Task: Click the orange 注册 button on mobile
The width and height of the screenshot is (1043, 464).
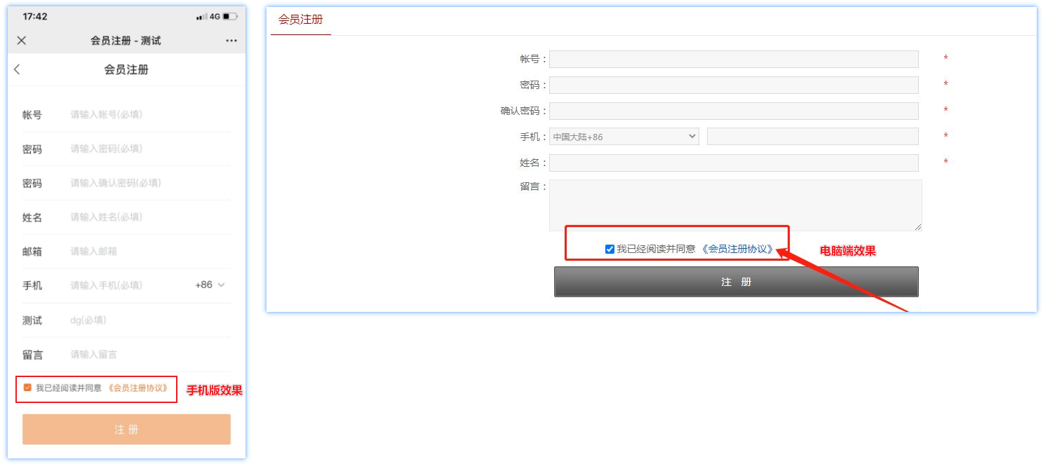Action: [126, 429]
